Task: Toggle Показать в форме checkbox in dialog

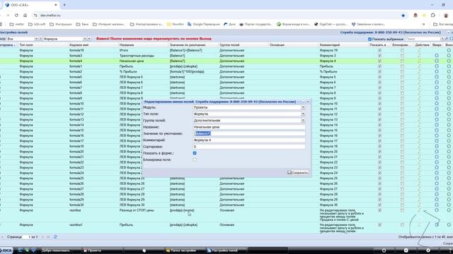Action: point(195,153)
